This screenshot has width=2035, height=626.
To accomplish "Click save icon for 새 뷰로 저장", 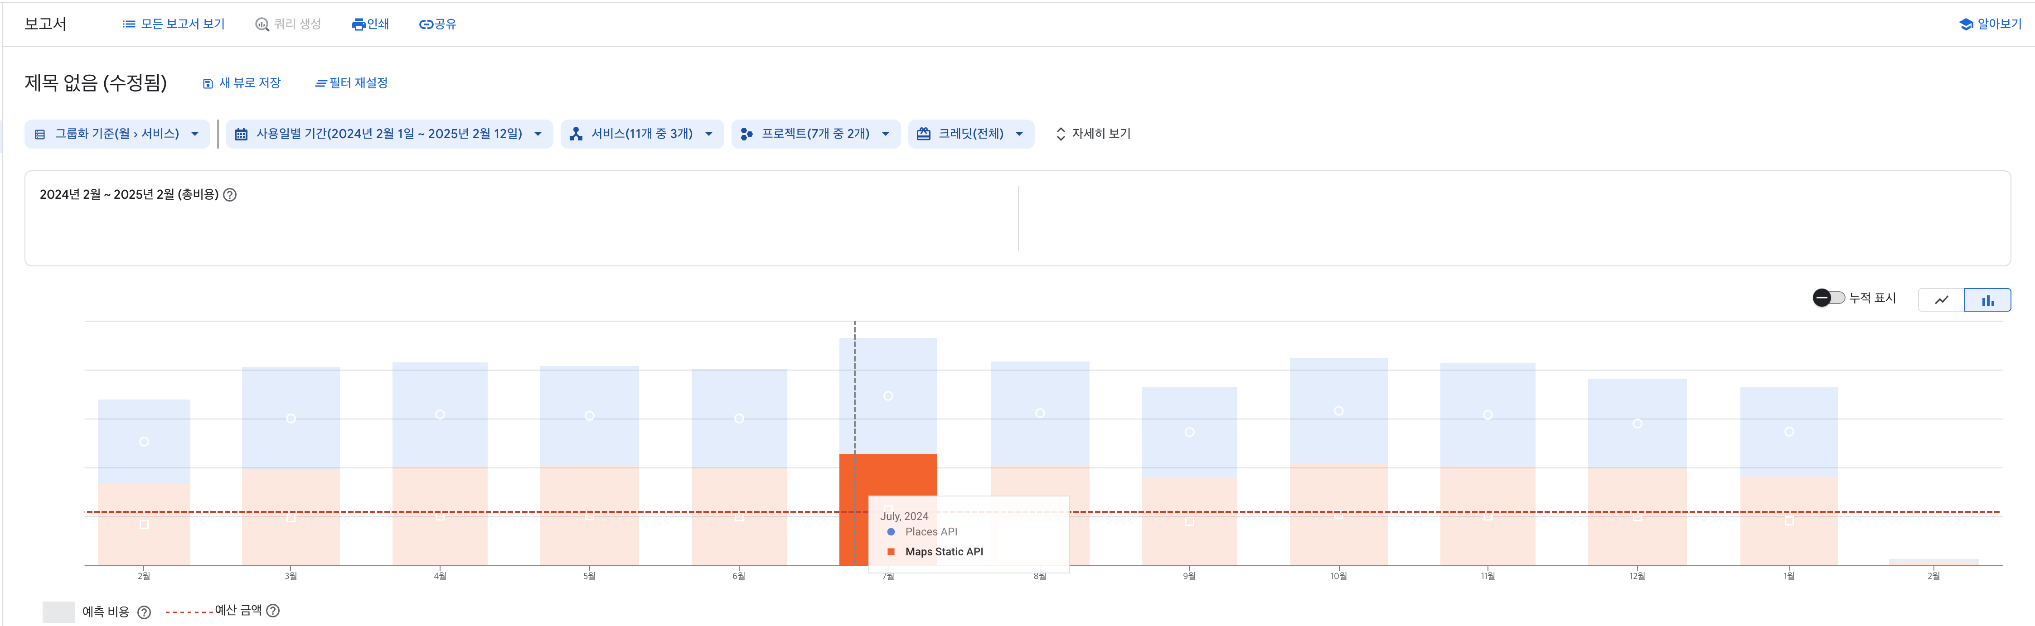I will coord(208,84).
